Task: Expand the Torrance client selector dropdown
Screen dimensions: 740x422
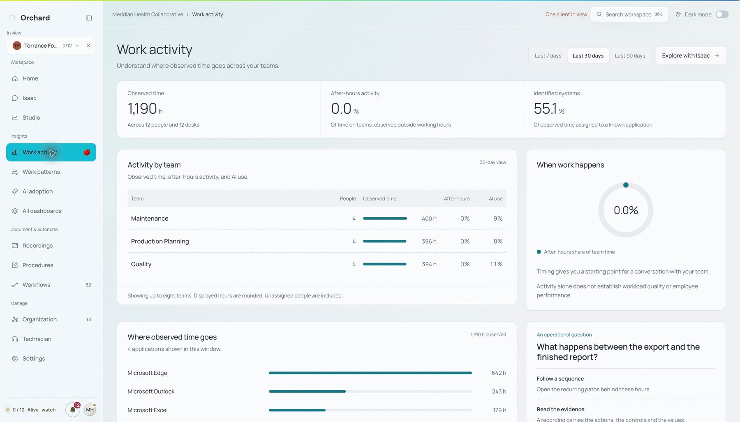Action: click(x=77, y=46)
